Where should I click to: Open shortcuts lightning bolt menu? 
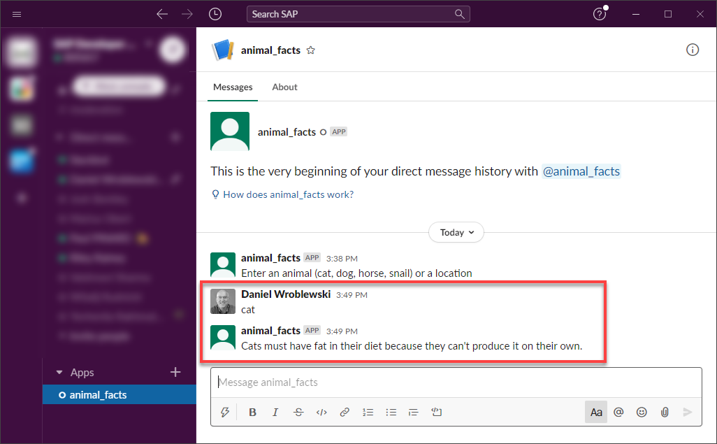(224, 412)
